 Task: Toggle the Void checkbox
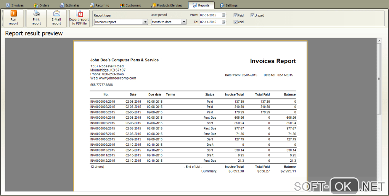236,22
